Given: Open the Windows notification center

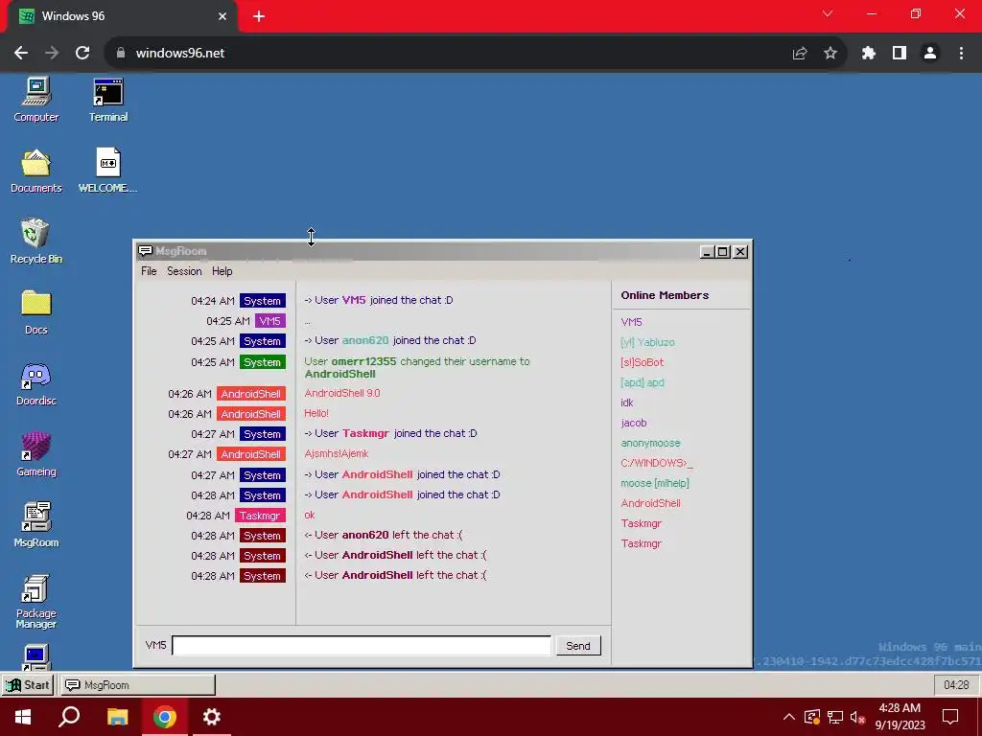Looking at the screenshot, I should click(x=950, y=717).
